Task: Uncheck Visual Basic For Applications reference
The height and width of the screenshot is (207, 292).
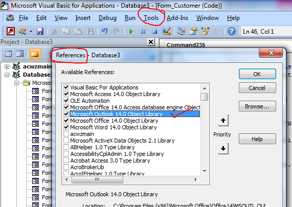Action: tap(66, 87)
